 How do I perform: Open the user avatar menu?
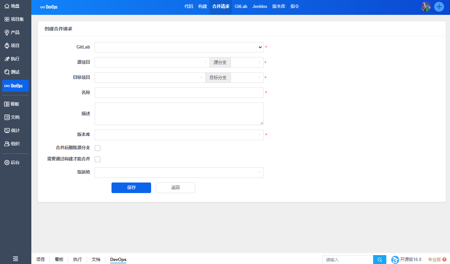point(426,7)
